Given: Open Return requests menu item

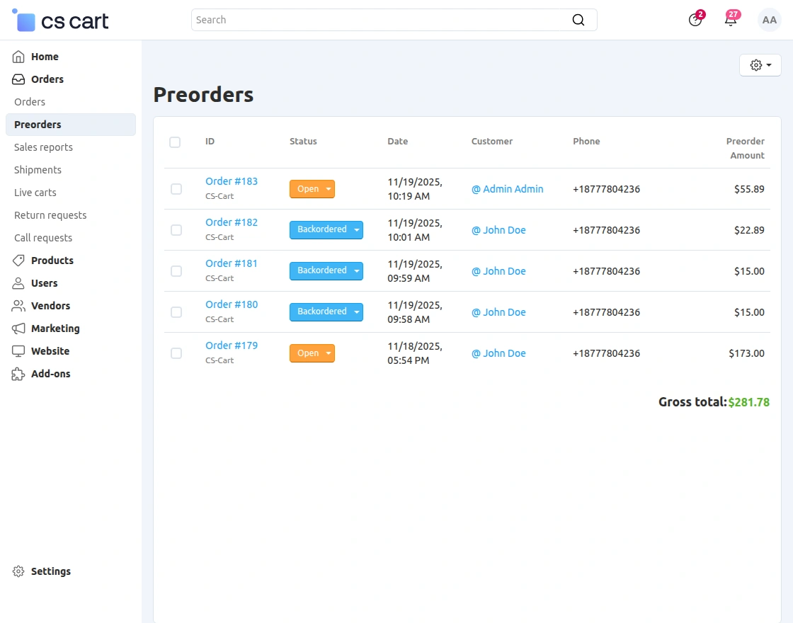Looking at the screenshot, I should pyautogui.click(x=50, y=215).
